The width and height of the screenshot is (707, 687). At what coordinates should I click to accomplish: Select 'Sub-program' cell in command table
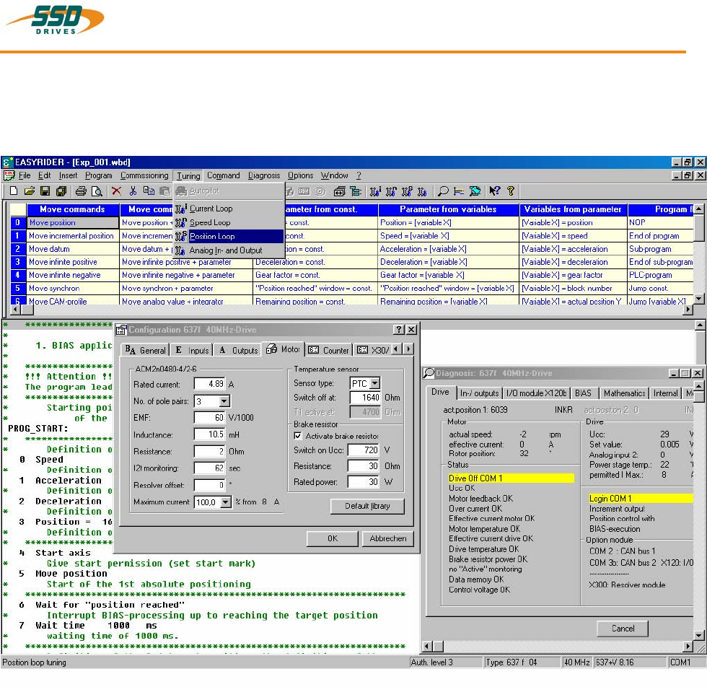tap(660, 249)
